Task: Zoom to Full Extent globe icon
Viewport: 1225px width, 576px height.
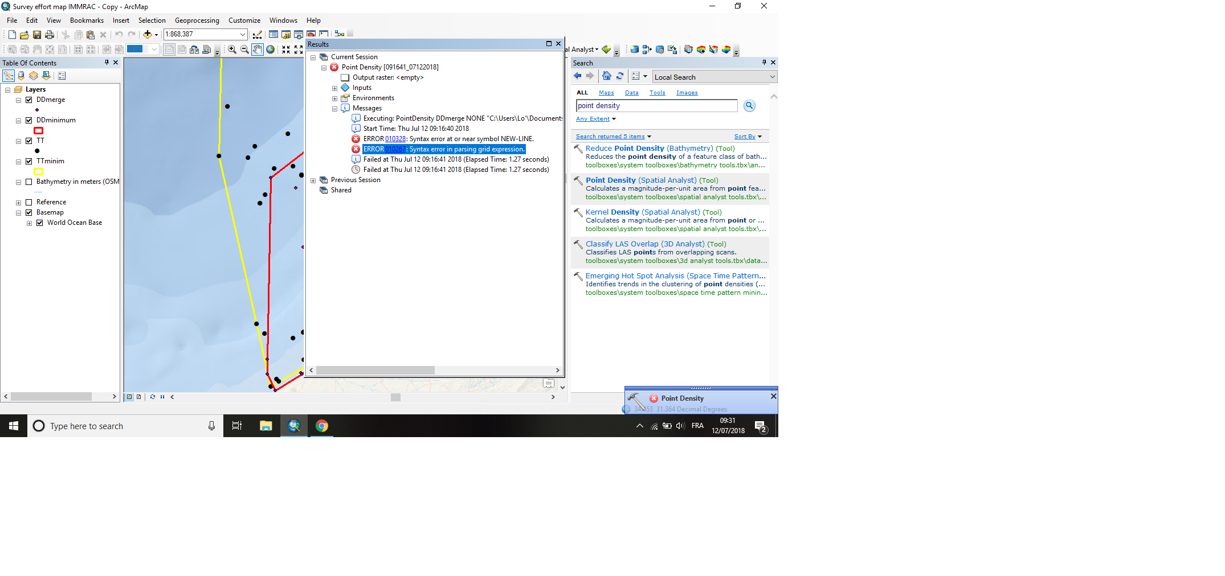Action: (x=271, y=50)
